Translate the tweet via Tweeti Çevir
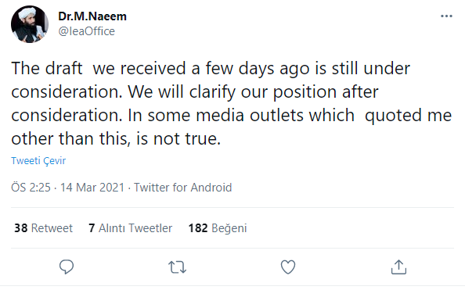This screenshot has height=290, width=465. pyautogui.click(x=38, y=160)
